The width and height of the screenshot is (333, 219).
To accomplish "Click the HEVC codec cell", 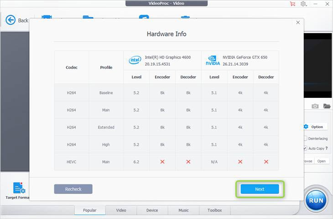I will 71,162.
